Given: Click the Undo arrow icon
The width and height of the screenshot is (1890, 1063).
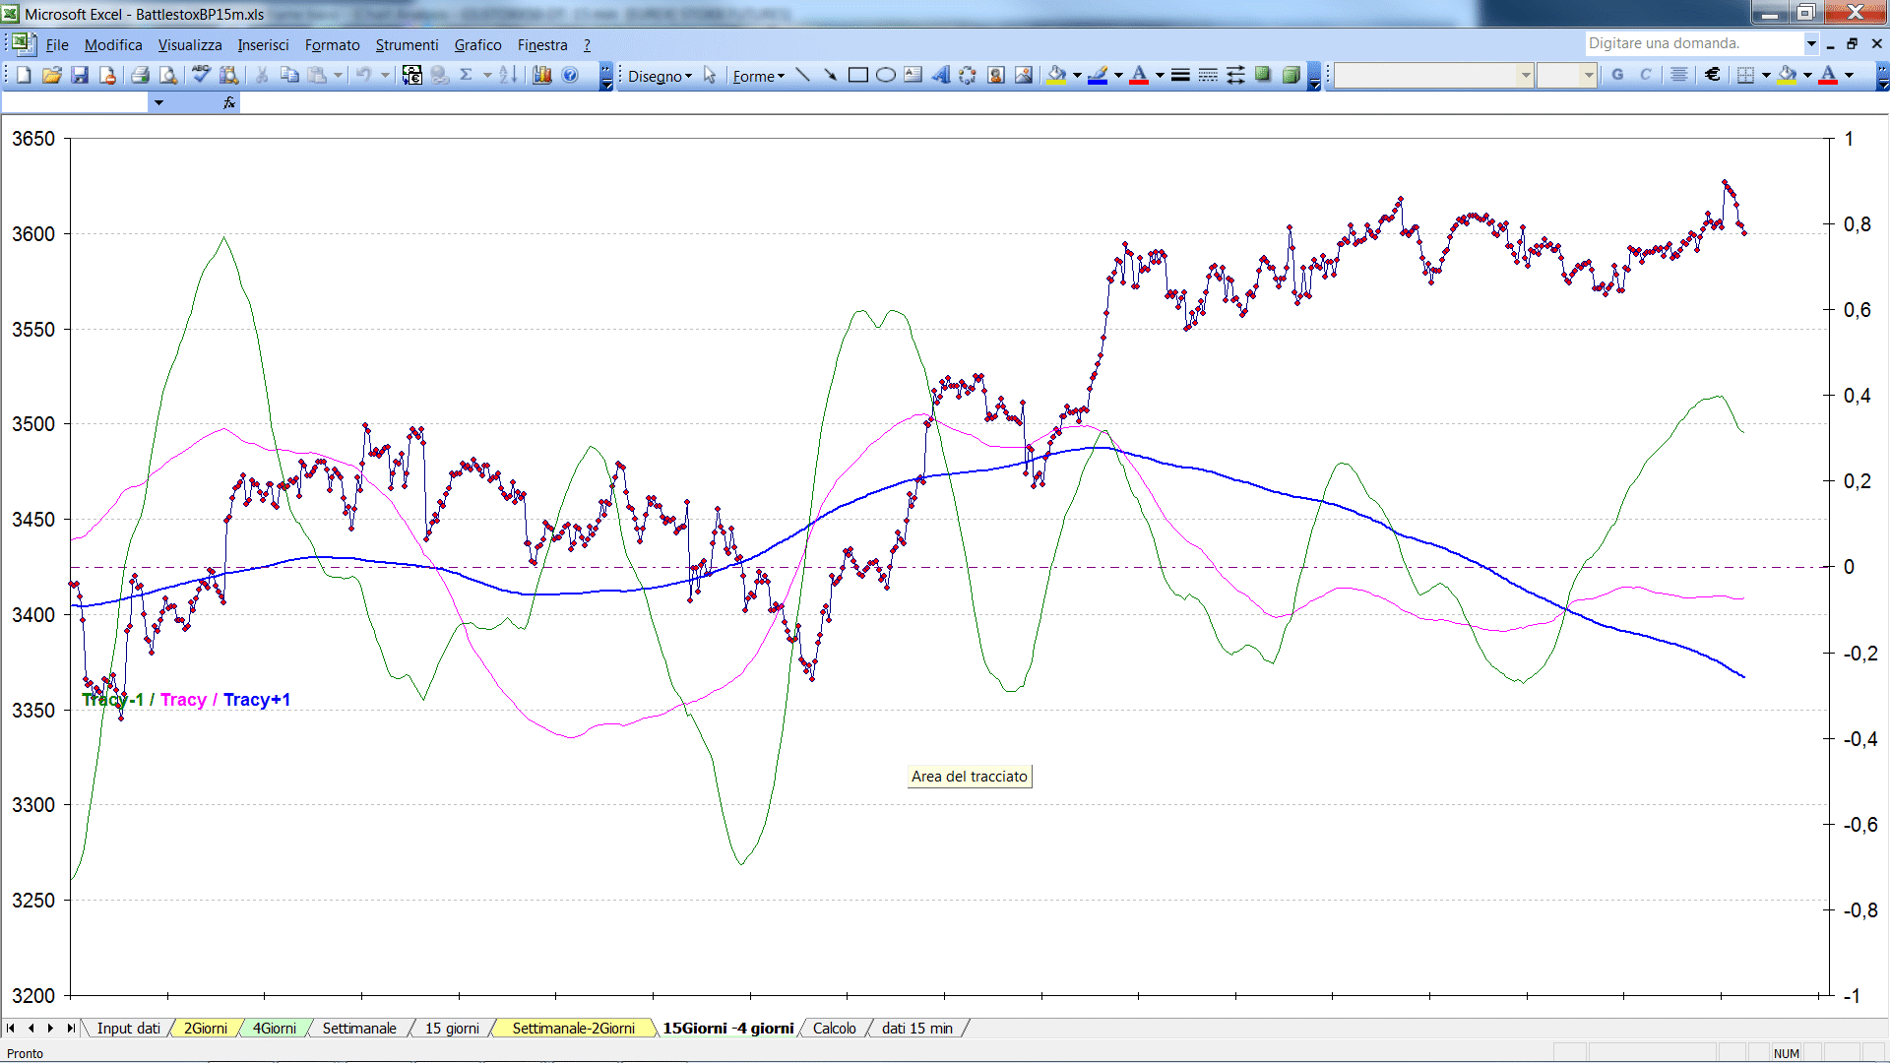Looking at the screenshot, I should tap(363, 75).
